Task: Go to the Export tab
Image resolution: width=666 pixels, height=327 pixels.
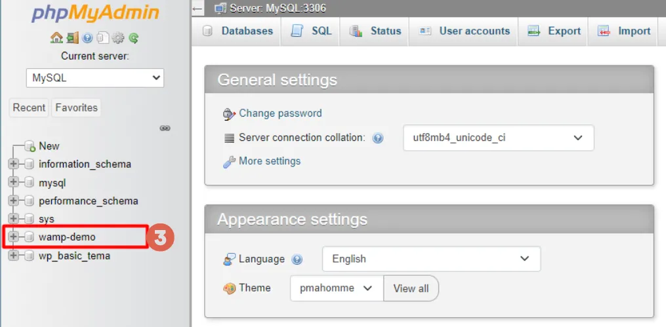Action: pyautogui.click(x=553, y=31)
